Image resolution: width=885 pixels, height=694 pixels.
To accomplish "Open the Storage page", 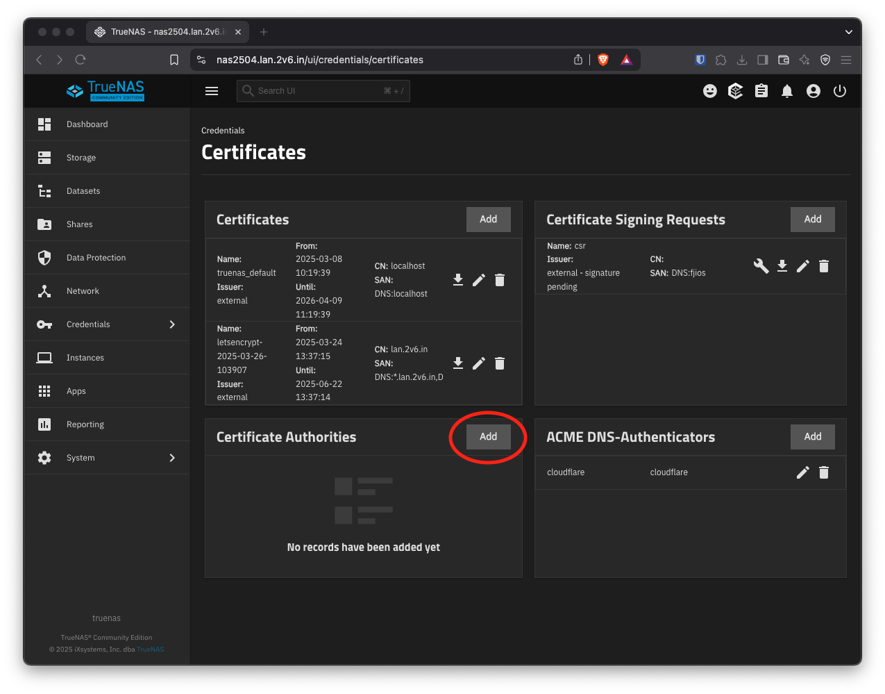I will pos(107,158).
